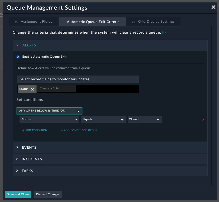Expand the EVENTS section
The height and width of the screenshot is (202, 219).
110,147
